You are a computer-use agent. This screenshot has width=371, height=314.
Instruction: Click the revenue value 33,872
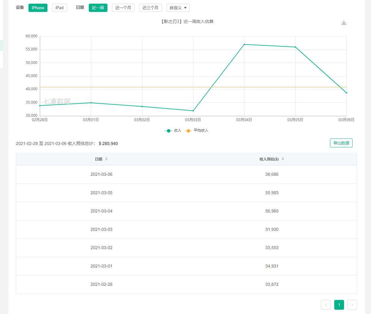272,284
